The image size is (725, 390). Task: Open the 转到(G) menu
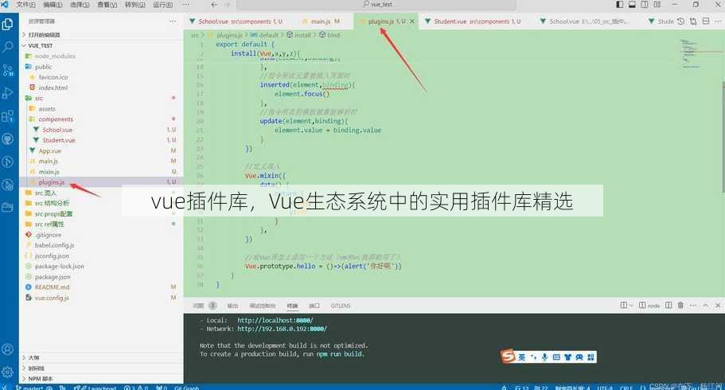(135, 4)
